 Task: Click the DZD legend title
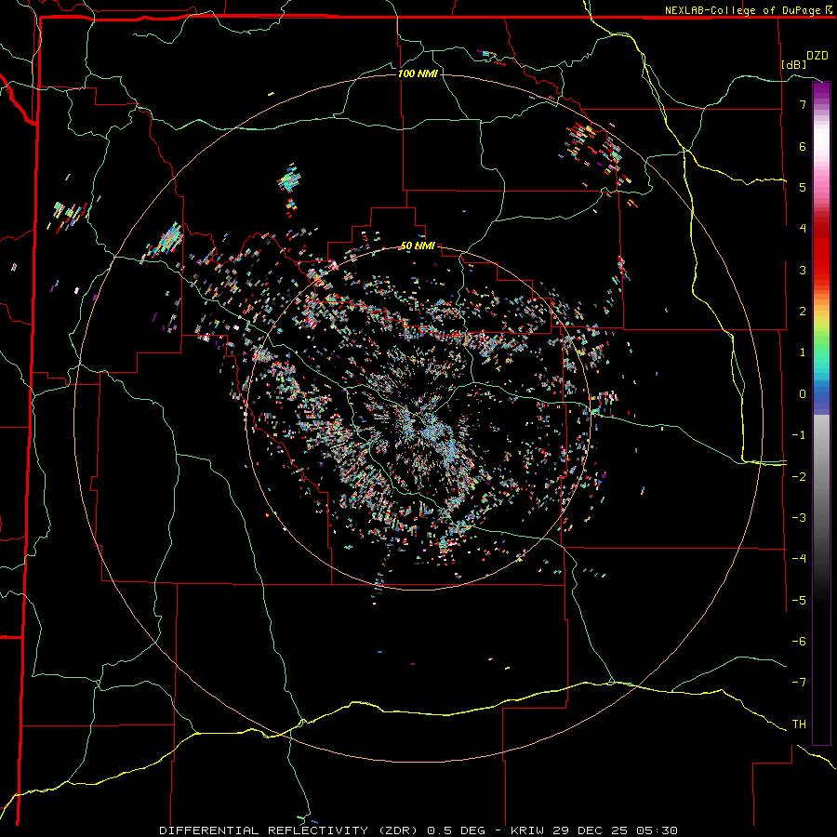click(817, 56)
